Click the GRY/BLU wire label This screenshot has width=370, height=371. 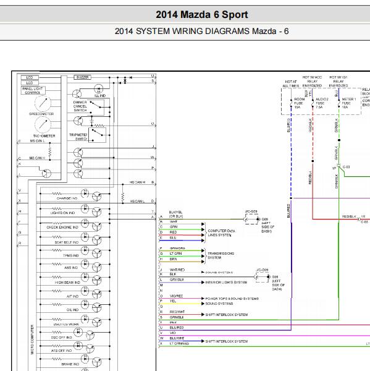(177, 279)
